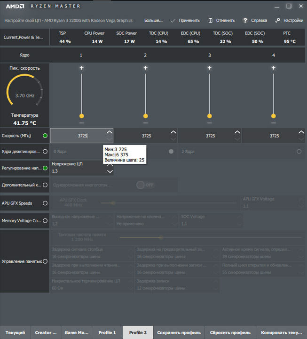Enable Memory Voltage Control radio
This screenshot has width=307, height=339.
click(x=45, y=220)
